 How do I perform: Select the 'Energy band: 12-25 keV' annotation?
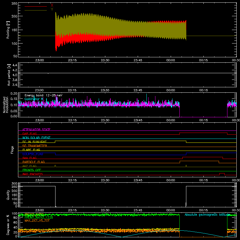click(43, 95)
